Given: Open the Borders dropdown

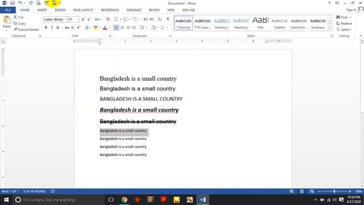Looking at the screenshot, I should pyautogui.click(x=167, y=28).
